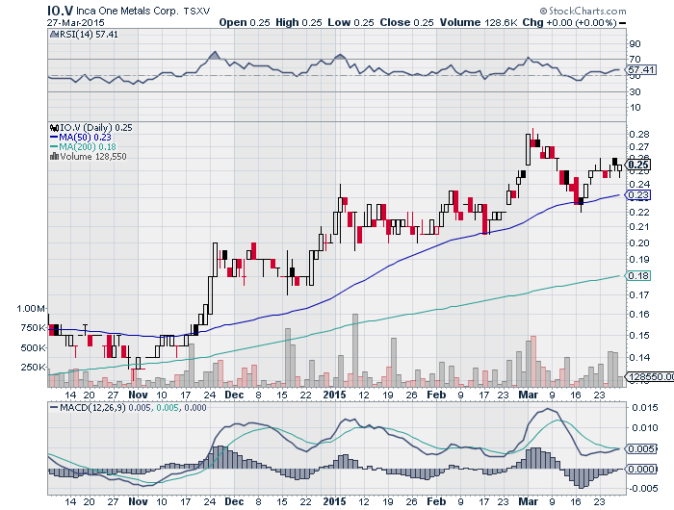
Task: Click the 2015 label on MACD panel axis
Action: coord(334,501)
